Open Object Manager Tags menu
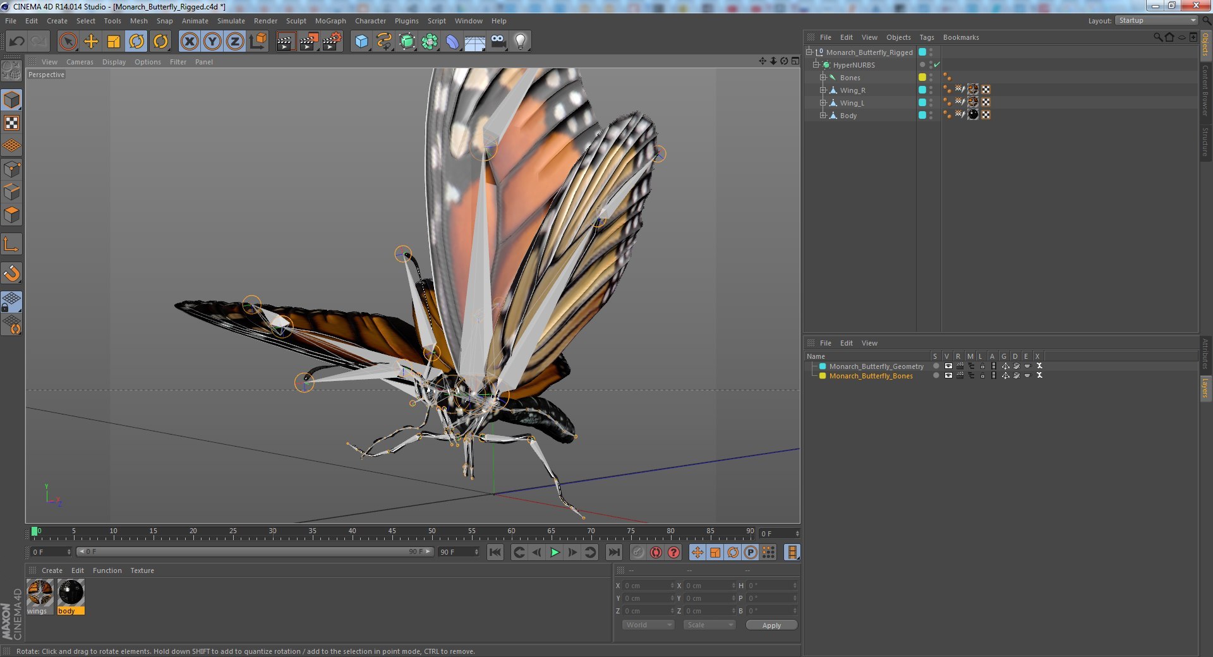1213x657 pixels. click(926, 37)
